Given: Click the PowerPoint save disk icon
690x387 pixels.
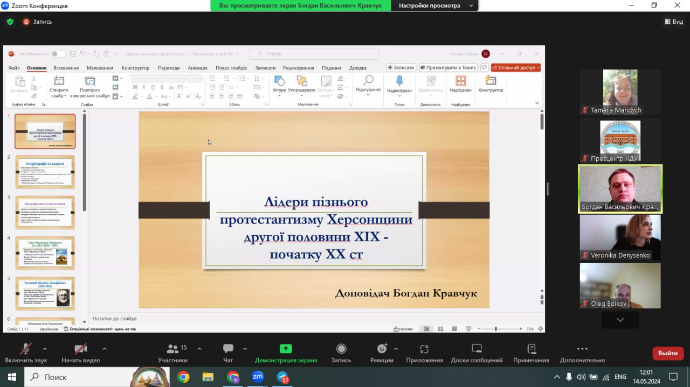Looking at the screenshot, I should (x=74, y=54).
